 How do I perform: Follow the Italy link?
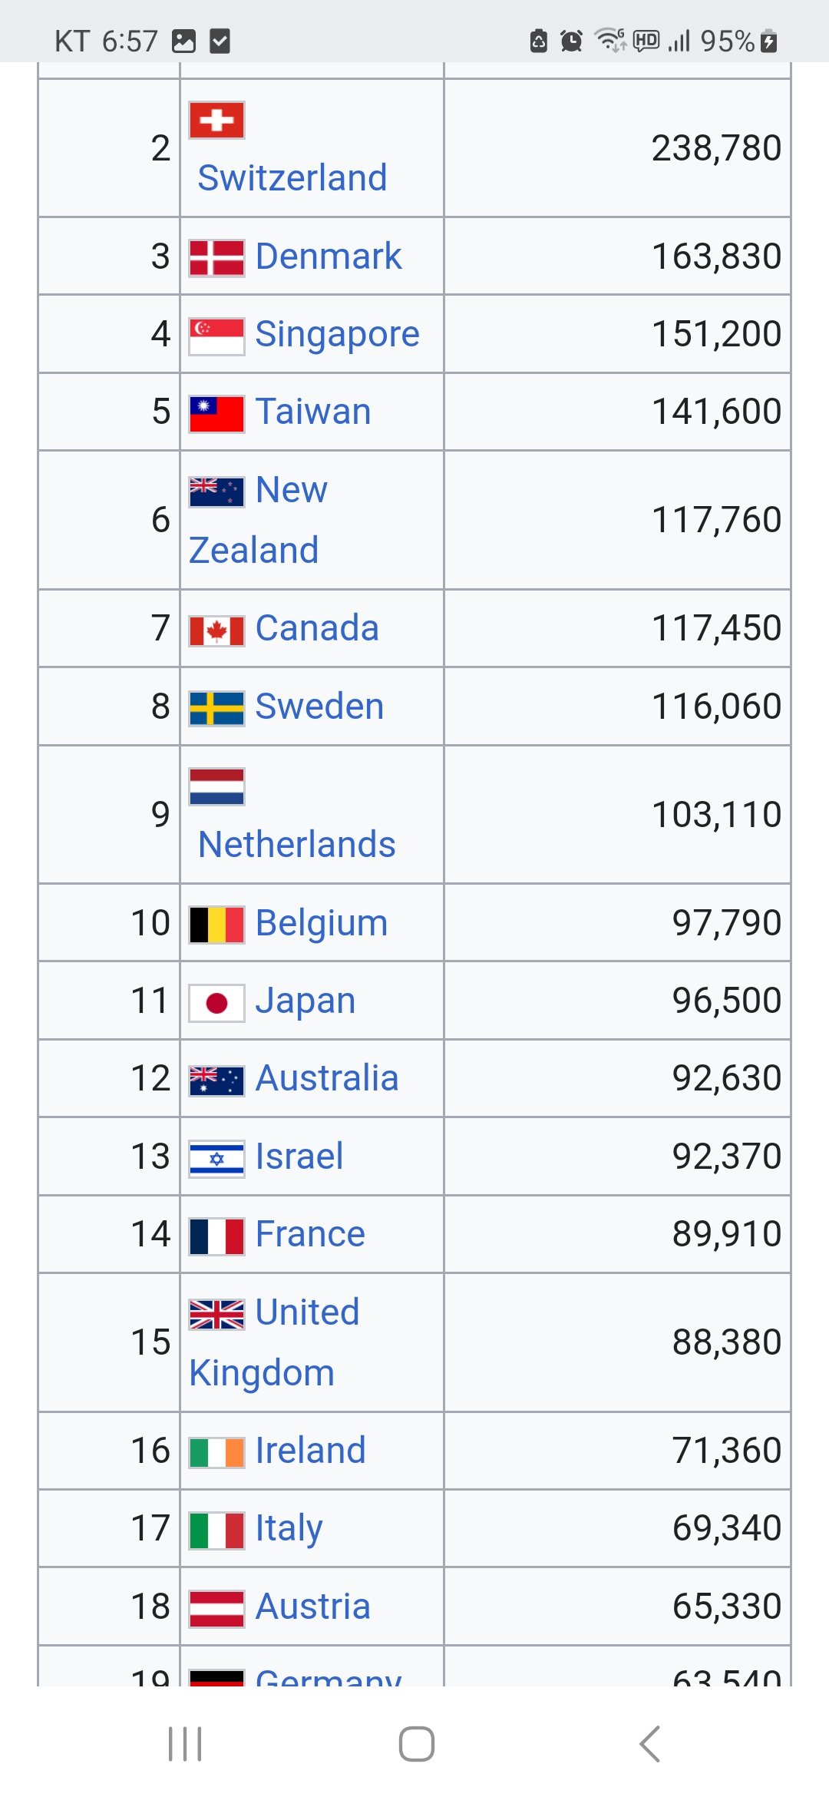tap(289, 1528)
